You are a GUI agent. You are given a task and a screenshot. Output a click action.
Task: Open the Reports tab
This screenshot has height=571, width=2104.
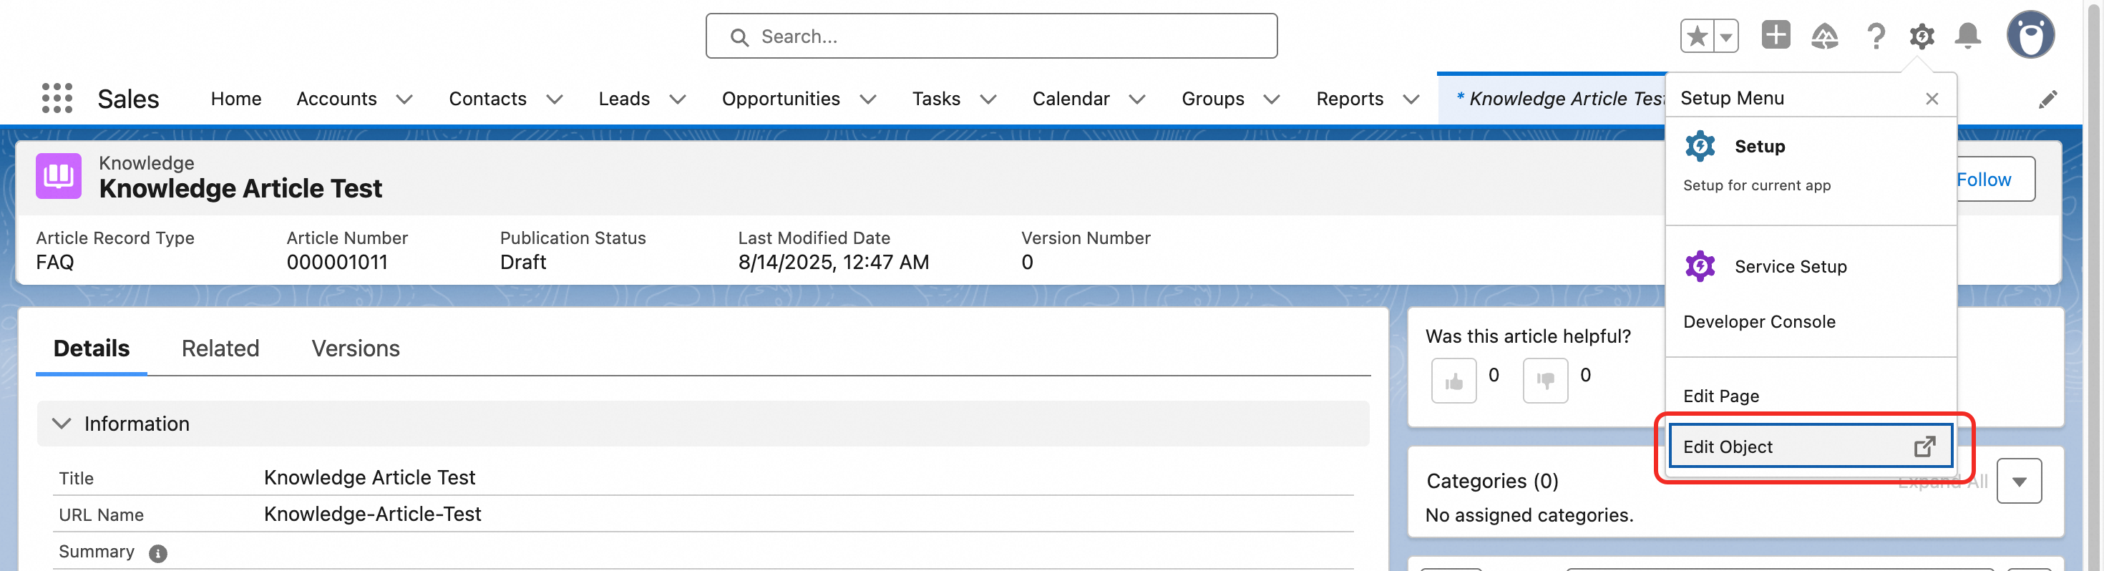coord(1349,99)
